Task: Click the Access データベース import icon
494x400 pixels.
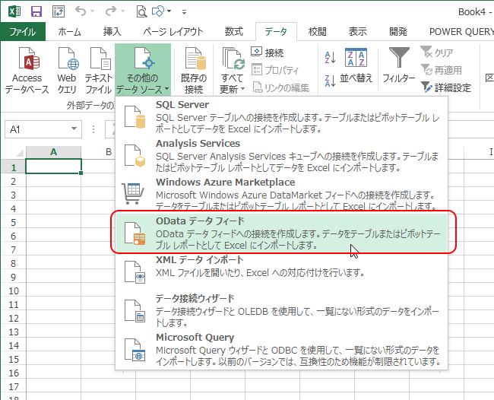Action: [27, 70]
